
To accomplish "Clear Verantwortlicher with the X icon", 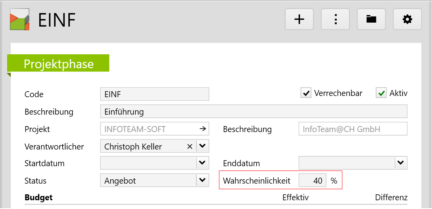I will (190, 147).
